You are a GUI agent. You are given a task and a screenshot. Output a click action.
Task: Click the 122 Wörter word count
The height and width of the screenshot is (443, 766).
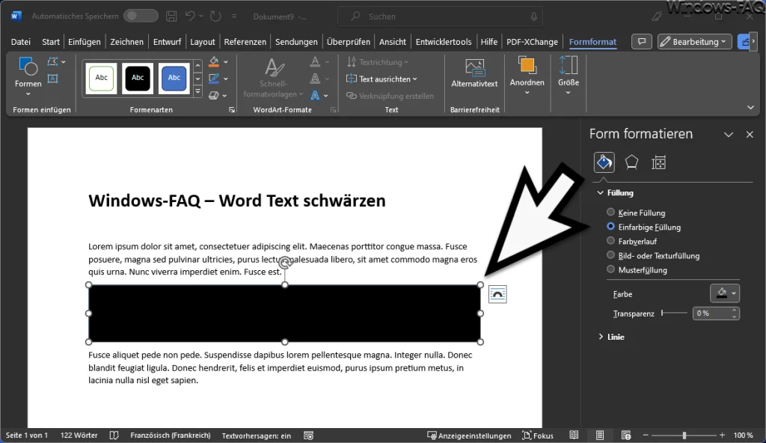[x=79, y=436]
